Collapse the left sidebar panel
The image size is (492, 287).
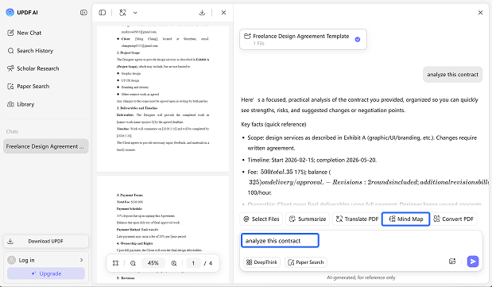[83, 13]
